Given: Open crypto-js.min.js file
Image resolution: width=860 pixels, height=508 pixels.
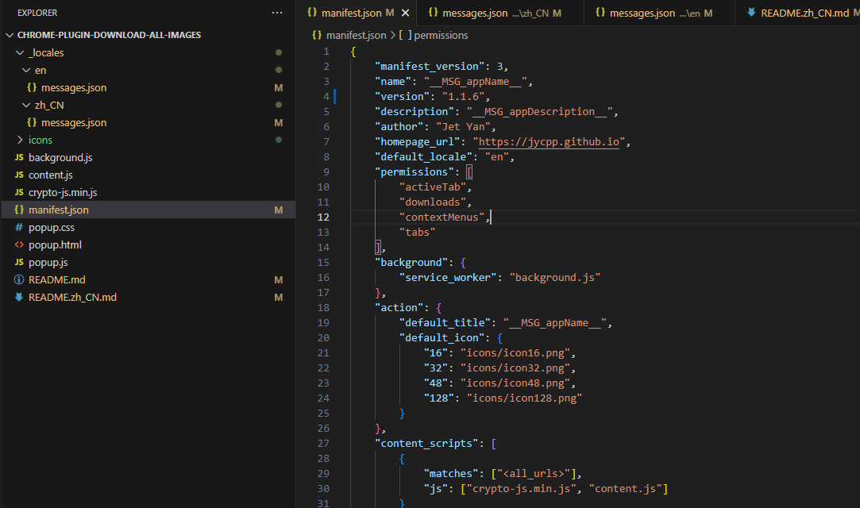Looking at the screenshot, I should [x=63, y=192].
